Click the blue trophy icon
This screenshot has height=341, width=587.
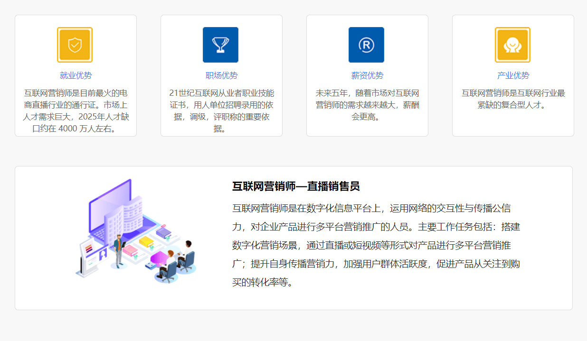[220, 45]
